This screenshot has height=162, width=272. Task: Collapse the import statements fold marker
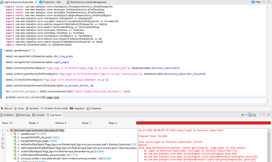(4, 7)
